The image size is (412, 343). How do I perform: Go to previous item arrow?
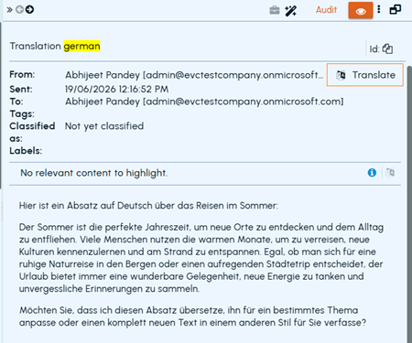[x=19, y=10]
